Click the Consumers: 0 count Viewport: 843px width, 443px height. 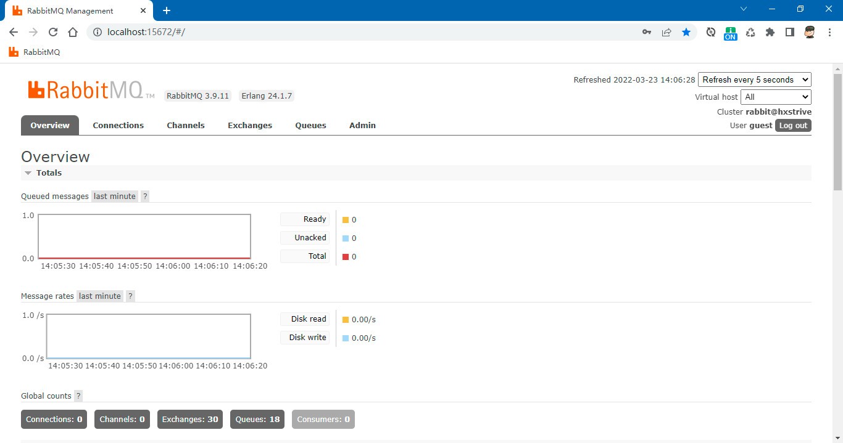[323, 419]
